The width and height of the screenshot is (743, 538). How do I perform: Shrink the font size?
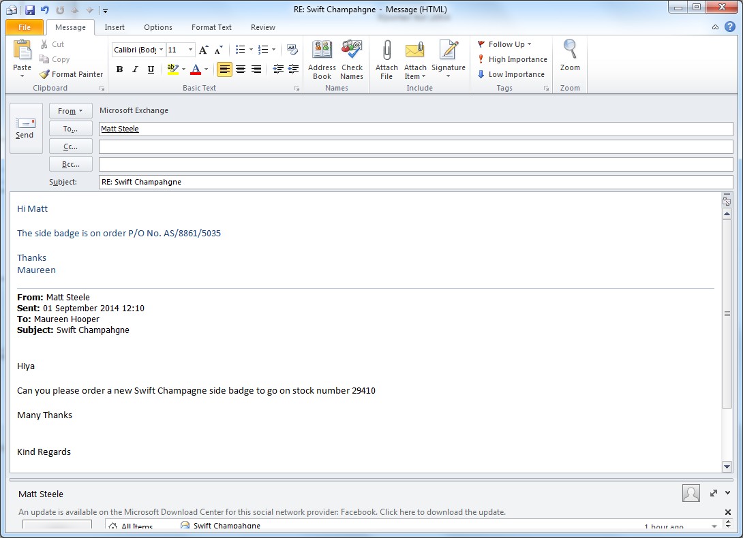pos(218,50)
